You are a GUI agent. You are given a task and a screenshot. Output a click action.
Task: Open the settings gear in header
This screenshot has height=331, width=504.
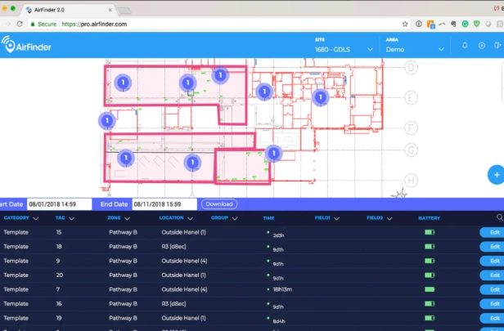481,46
